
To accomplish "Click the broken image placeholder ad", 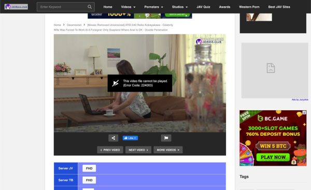I will (275, 70).
